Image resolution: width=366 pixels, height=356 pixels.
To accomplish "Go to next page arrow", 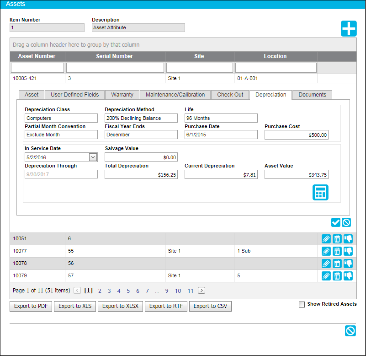I will [x=202, y=290].
